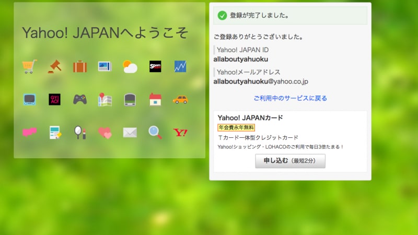Click the brown travel suitcase icon
The height and width of the screenshot is (235, 418).
coord(80,66)
